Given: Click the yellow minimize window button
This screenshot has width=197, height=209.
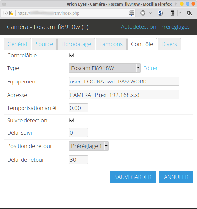Looking at the screenshot, I should (x=182, y=4).
